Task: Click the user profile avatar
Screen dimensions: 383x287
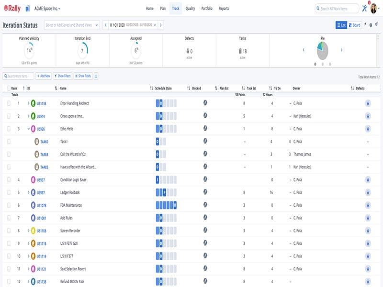Action: [x=373, y=9]
